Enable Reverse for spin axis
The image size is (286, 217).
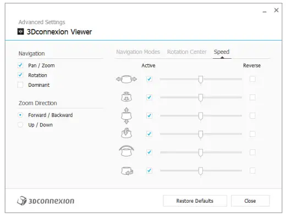click(x=252, y=170)
